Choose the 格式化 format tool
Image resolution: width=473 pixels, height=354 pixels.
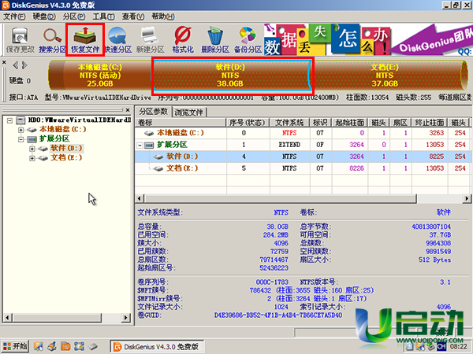click(183, 40)
